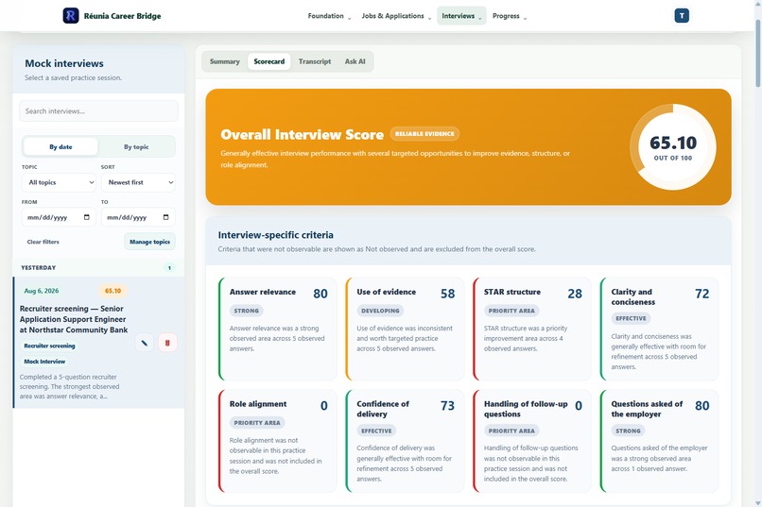Click the Mock Interview tag
Viewport: 762px width, 507px height.
point(44,362)
